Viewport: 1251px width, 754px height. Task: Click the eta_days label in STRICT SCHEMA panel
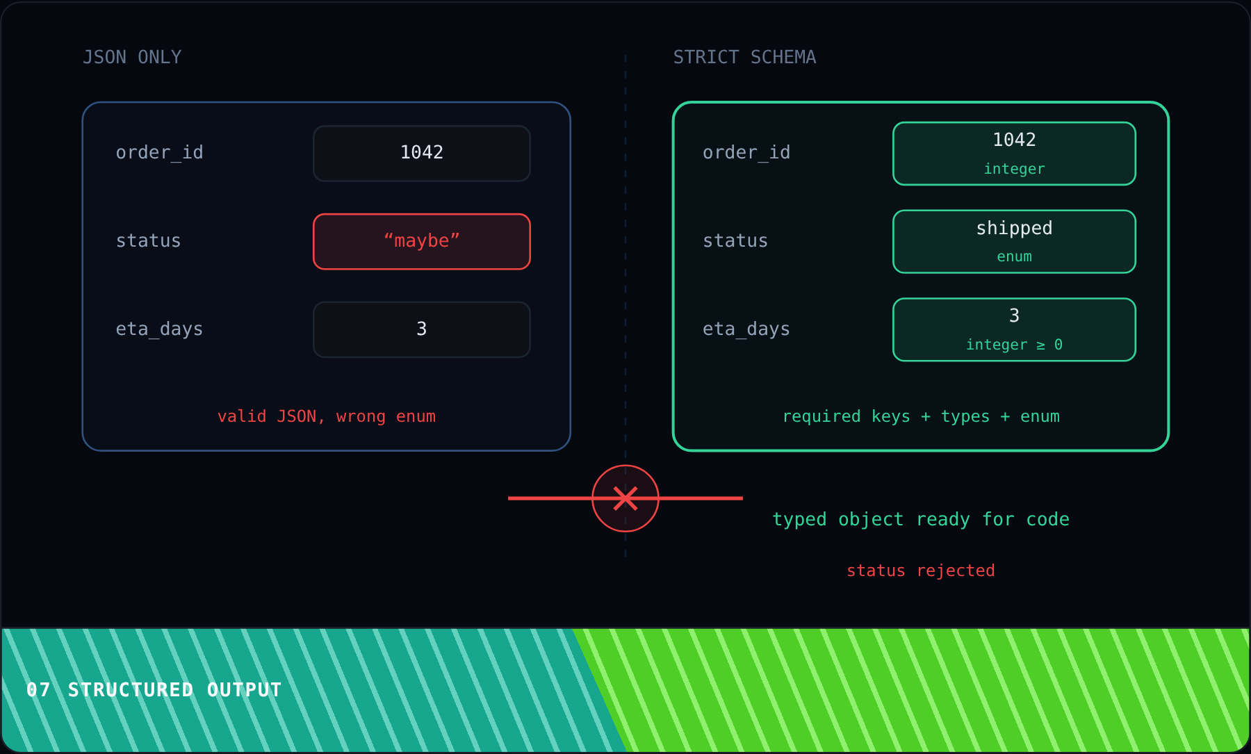coord(746,329)
